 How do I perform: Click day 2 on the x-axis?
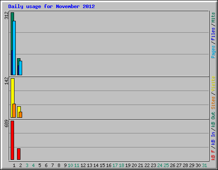pos(20,165)
